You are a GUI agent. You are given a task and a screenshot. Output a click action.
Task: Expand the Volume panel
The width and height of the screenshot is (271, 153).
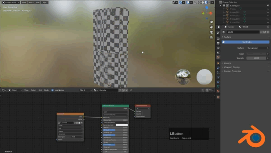tap(227, 63)
